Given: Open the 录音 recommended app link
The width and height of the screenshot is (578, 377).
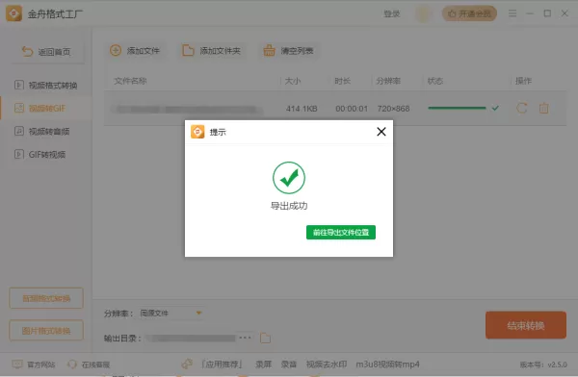Looking at the screenshot, I should click(x=289, y=364).
